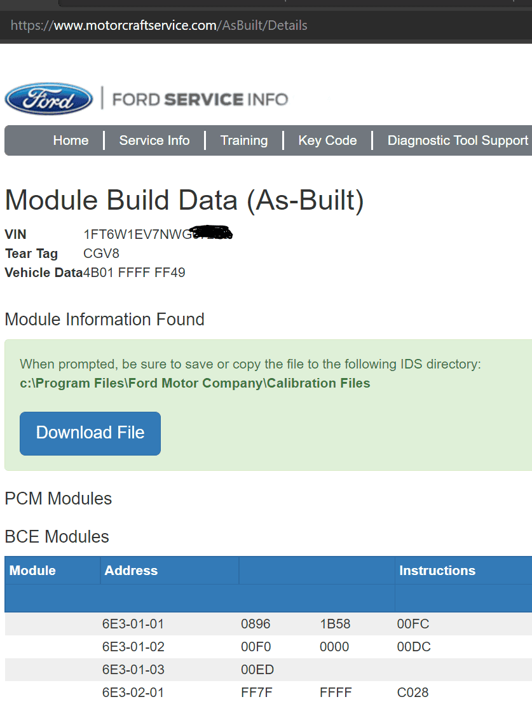Click the Address column header

pyautogui.click(x=131, y=571)
